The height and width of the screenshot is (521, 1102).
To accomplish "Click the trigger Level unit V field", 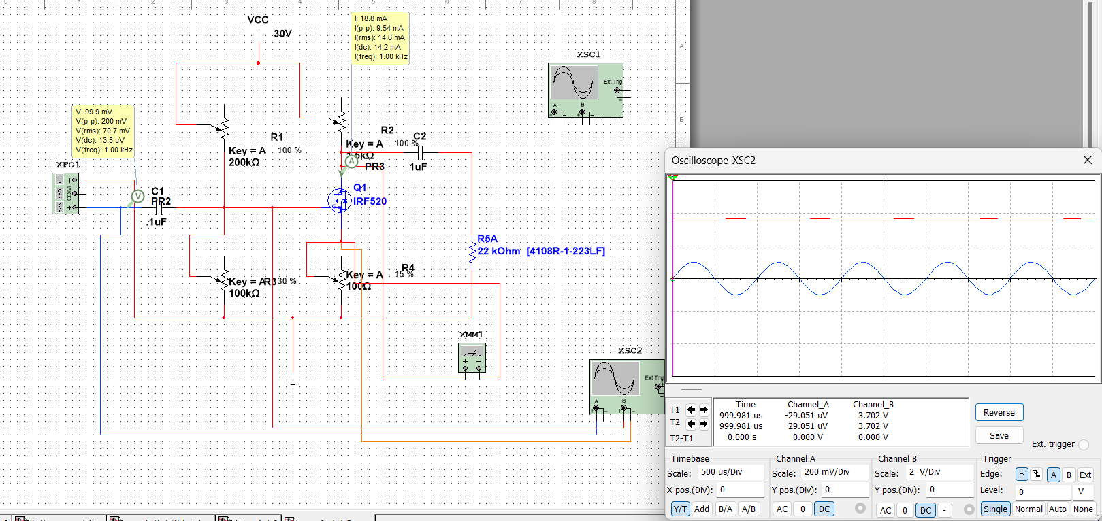I will click(1082, 491).
